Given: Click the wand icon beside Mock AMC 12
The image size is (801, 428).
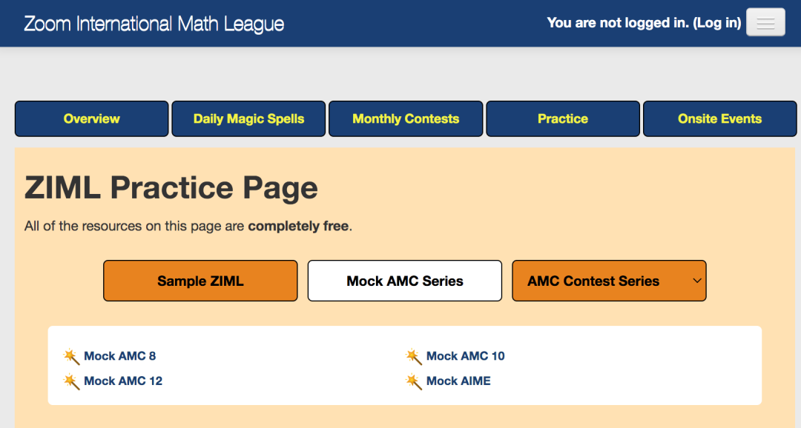Looking at the screenshot, I should pyautogui.click(x=72, y=381).
